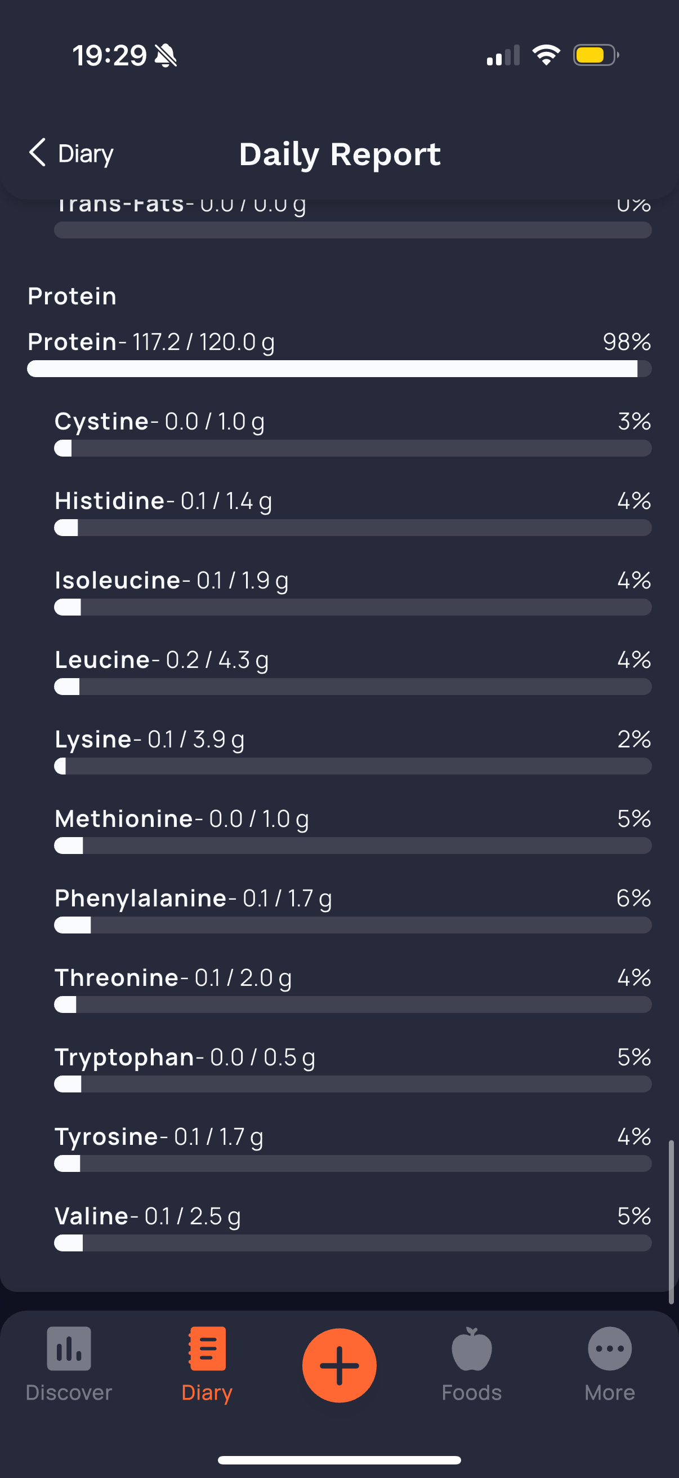Image resolution: width=679 pixels, height=1478 pixels.
Task: Select the Discover tab label
Action: point(69,1392)
